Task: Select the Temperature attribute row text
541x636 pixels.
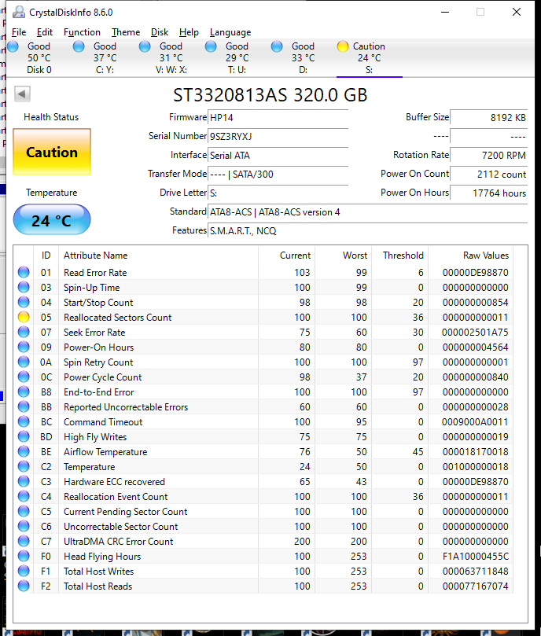Action: [90, 467]
